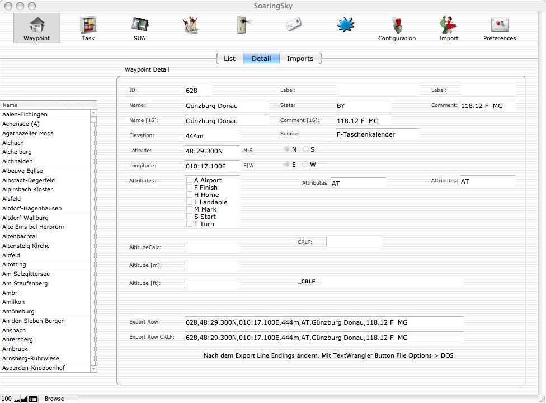The width and height of the screenshot is (546, 403).
Task: Click the envelope toolbar icon
Action: point(294,25)
